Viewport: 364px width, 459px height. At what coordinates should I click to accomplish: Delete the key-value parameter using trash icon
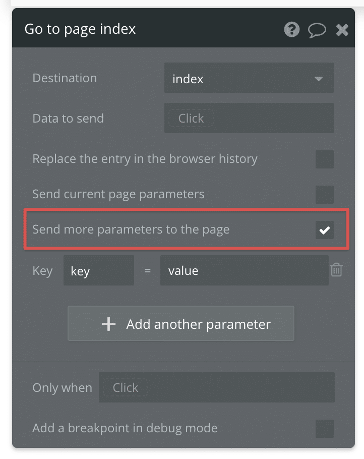coord(337,270)
